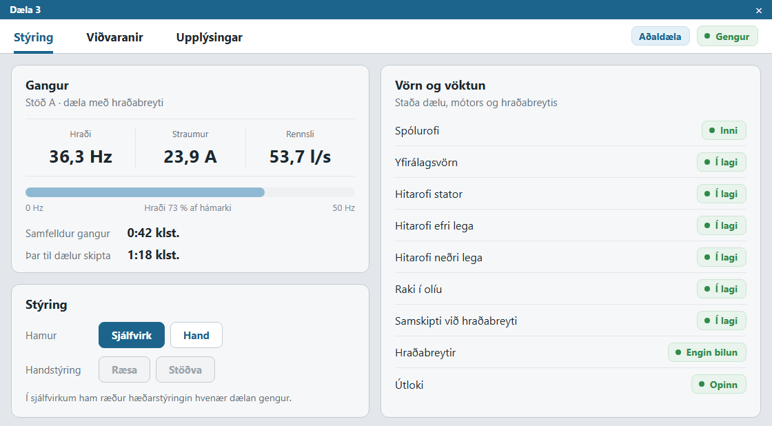
Task: Click the Spólurofi row label
Action: [417, 131]
